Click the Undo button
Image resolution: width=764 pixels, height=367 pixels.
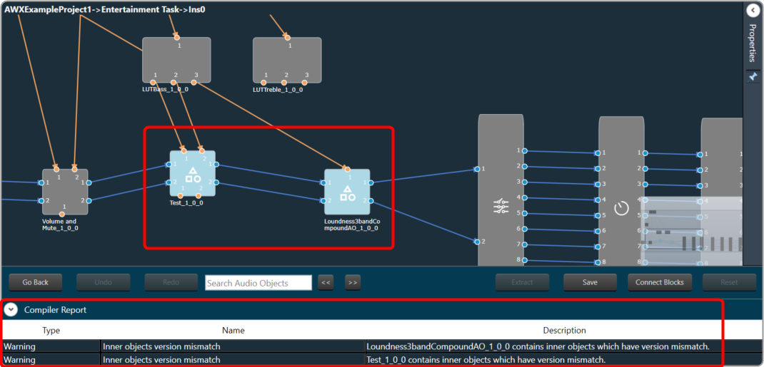point(104,282)
